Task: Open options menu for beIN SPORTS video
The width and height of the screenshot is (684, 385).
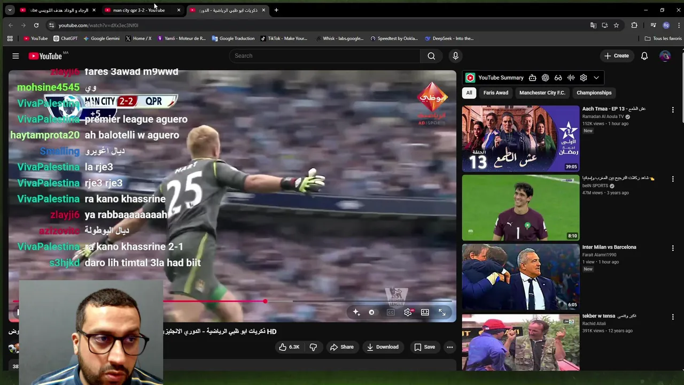Action: [x=673, y=179]
